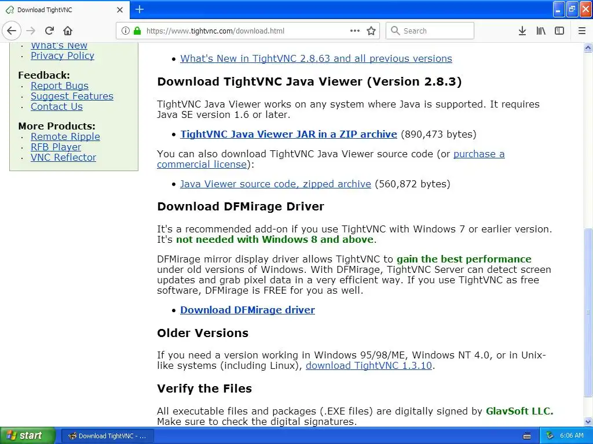Open the Library bookshelf icon
Viewport: 593px width, 444px height.
pyautogui.click(x=541, y=31)
